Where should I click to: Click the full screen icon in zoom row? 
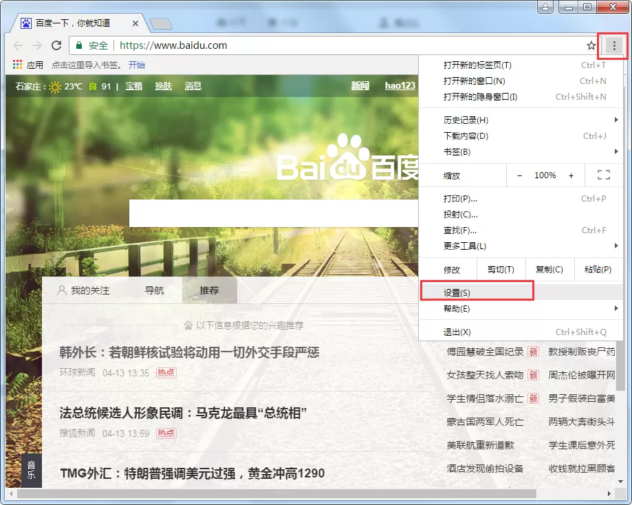coord(603,175)
